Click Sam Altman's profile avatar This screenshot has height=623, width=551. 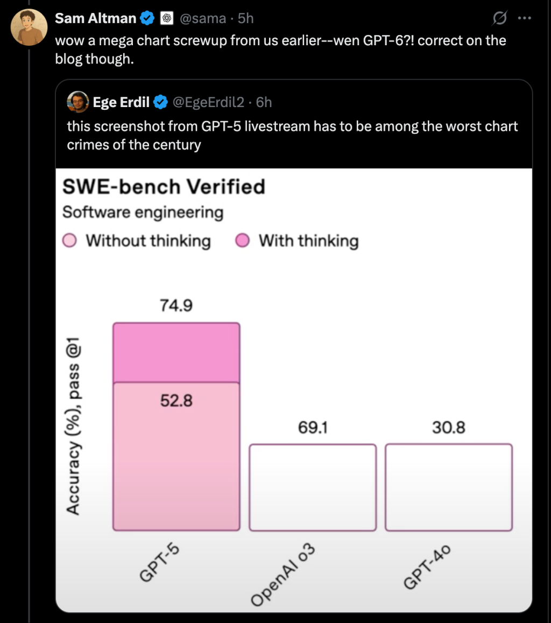pos(29,27)
